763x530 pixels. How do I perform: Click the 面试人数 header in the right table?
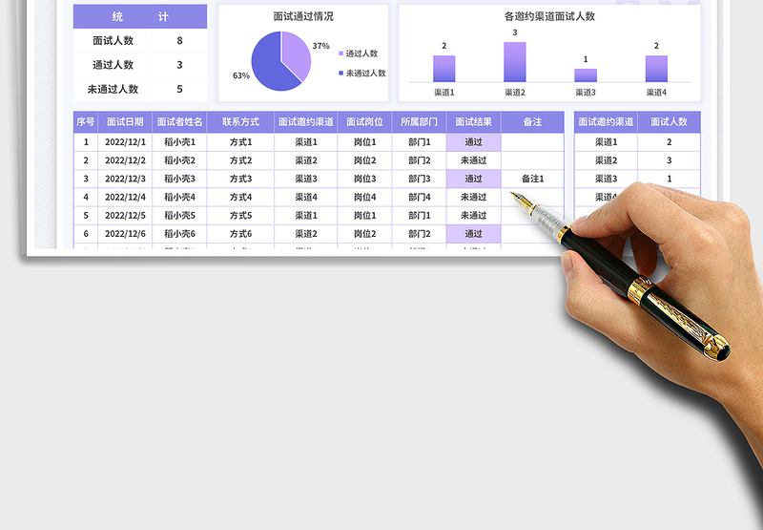click(669, 122)
